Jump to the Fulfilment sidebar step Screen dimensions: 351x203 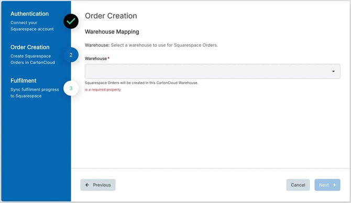(x=24, y=81)
